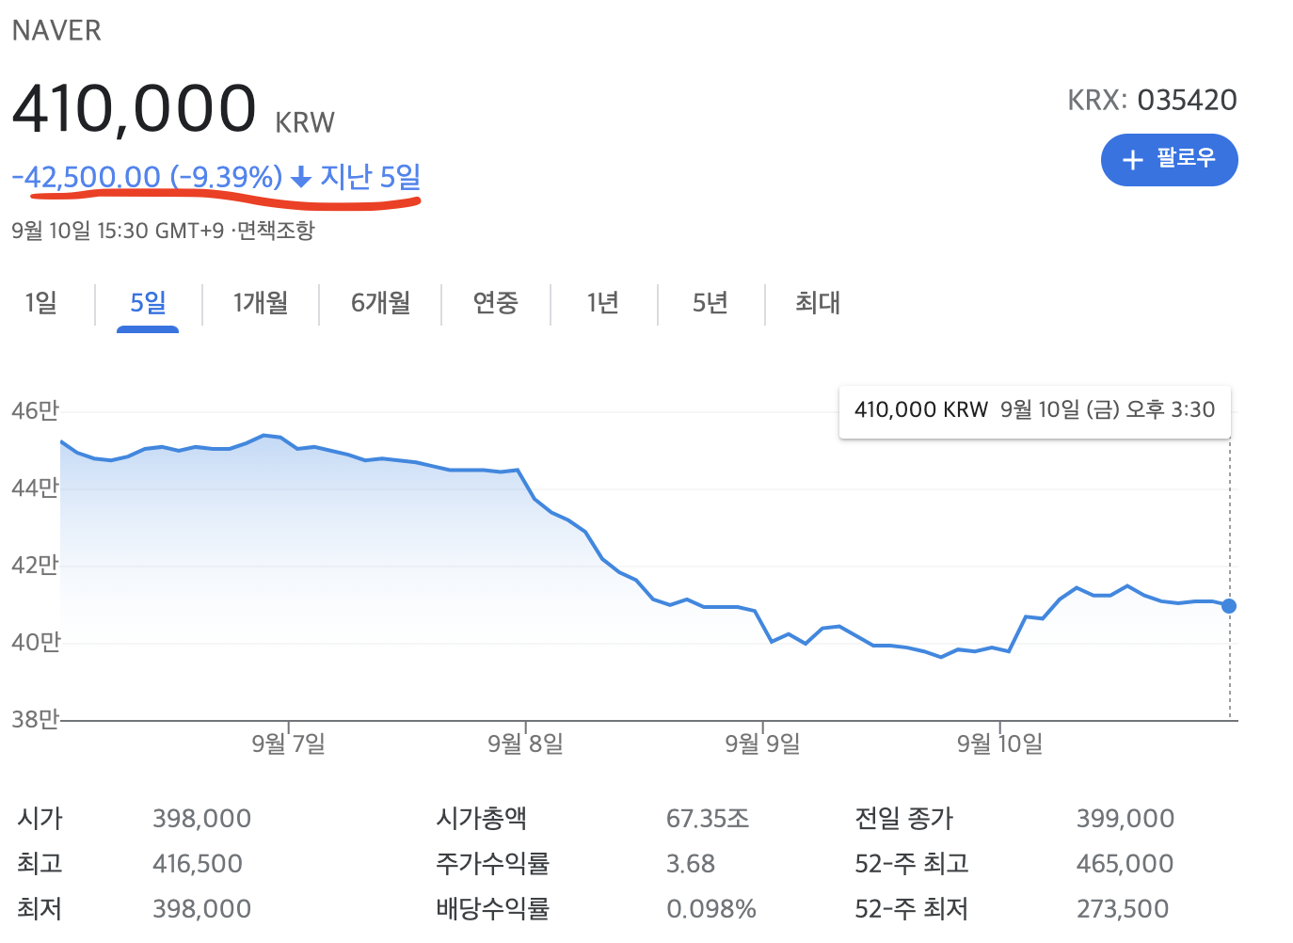1293x943 pixels.
Task: Click the plus icon on the 팔로우 button
Action: [x=1132, y=160]
